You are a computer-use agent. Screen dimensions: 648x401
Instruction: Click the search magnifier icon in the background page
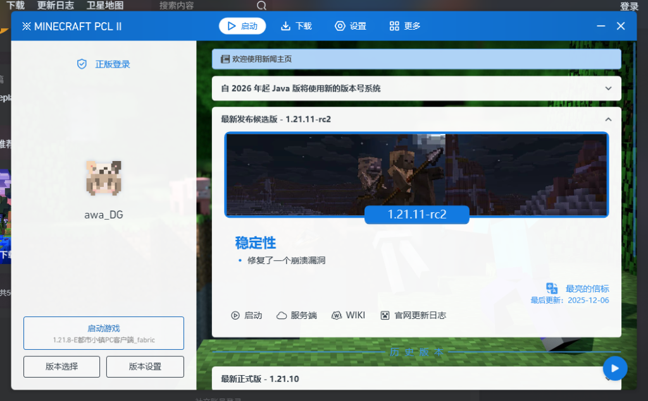tap(261, 6)
